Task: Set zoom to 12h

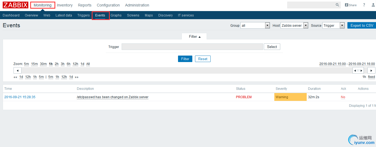Action: [x=75, y=64]
